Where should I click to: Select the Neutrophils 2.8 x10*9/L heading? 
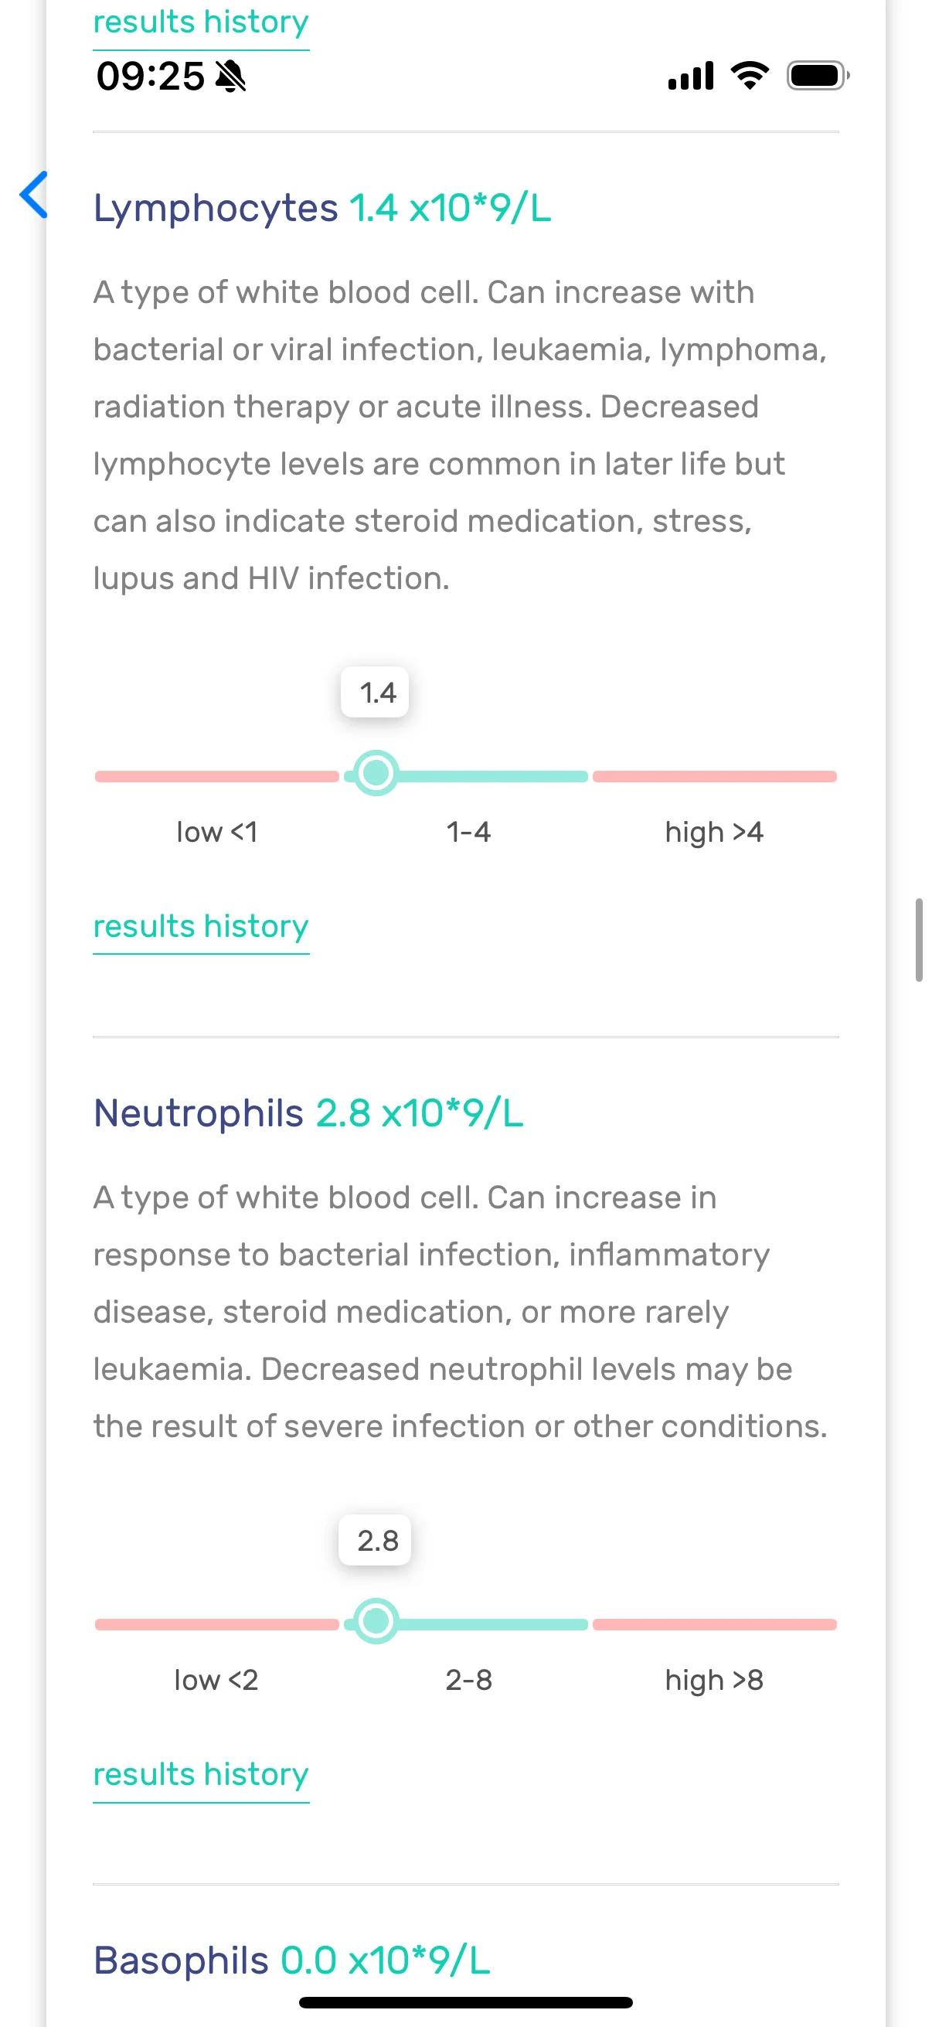pos(308,1113)
